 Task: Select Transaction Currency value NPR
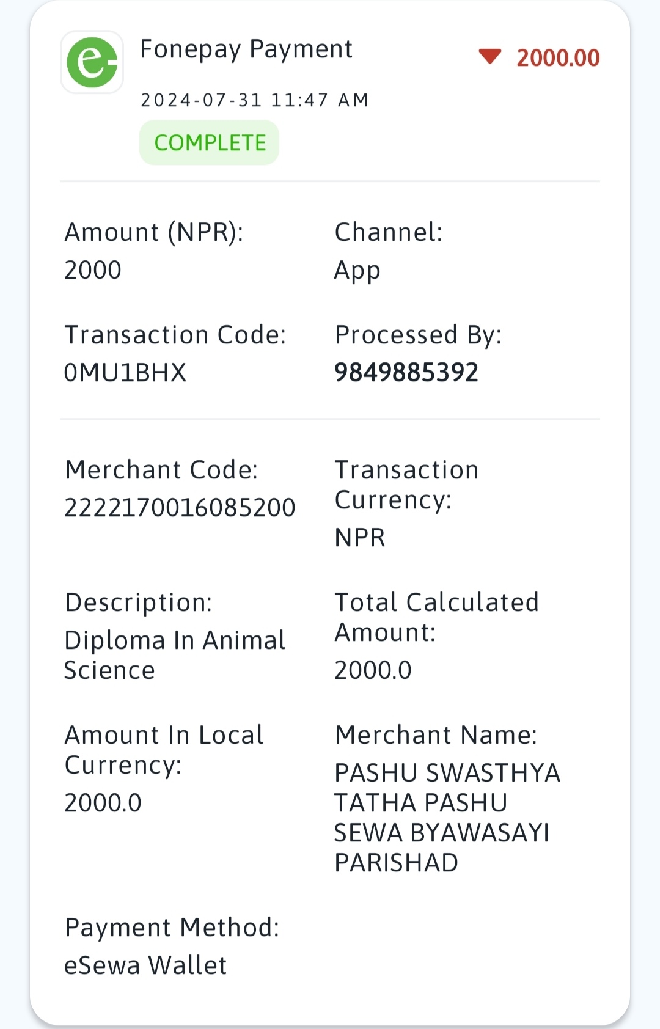[360, 538]
